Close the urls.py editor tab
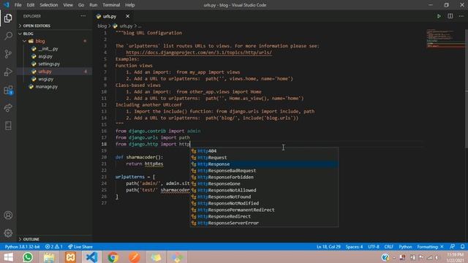This screenshot has width=468, height=263. (127, 16)
